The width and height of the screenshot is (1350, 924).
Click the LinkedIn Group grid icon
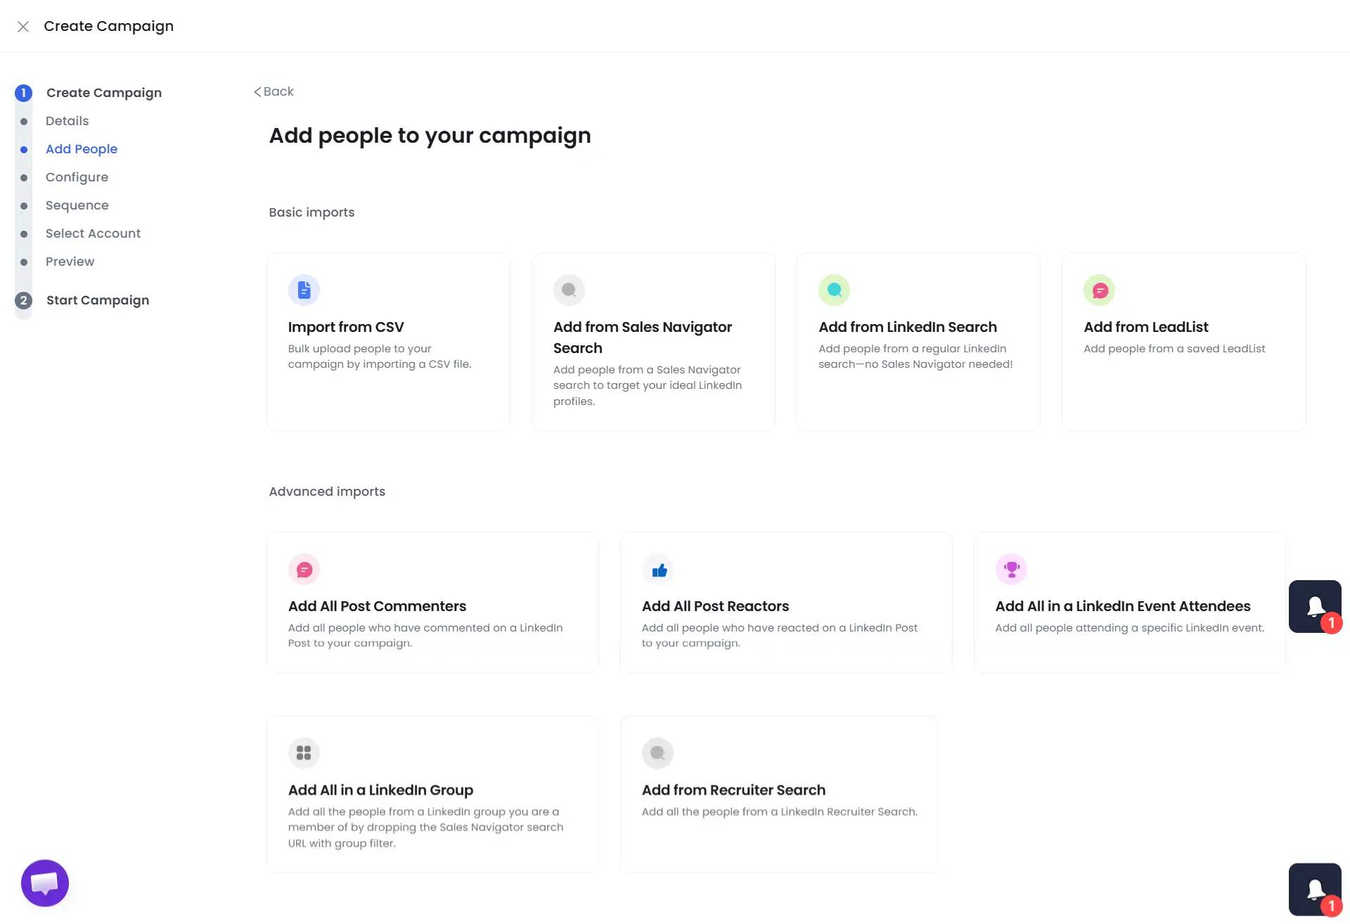304,752
